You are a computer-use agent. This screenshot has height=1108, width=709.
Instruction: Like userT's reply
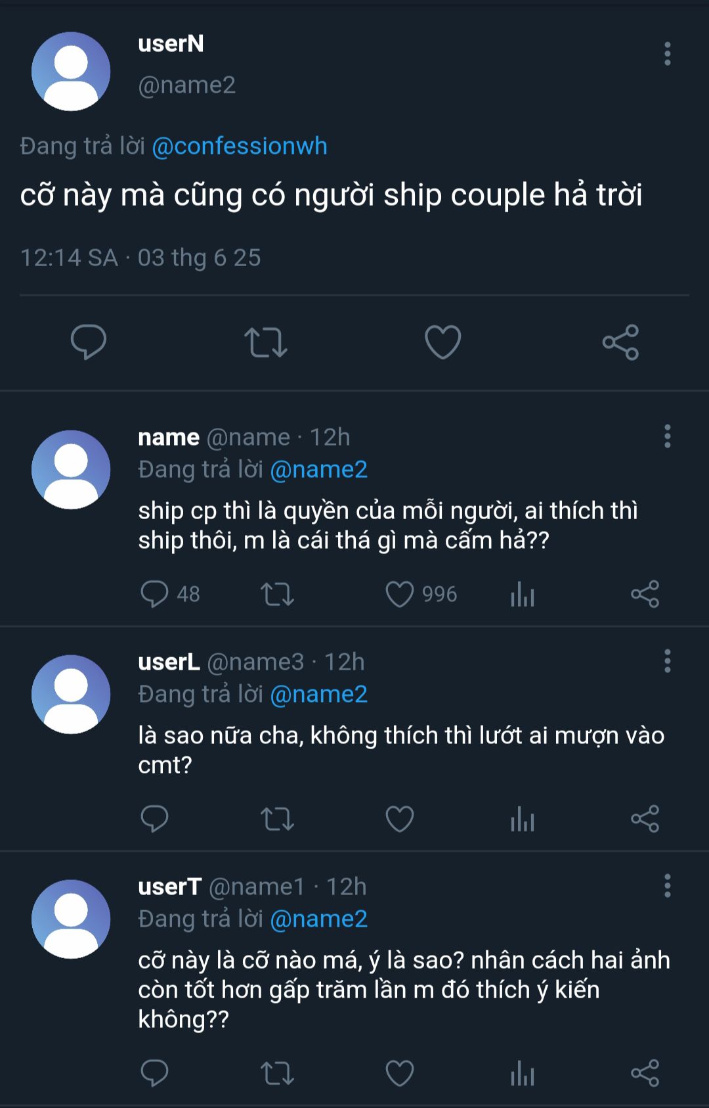click(x=400, y=1073)
